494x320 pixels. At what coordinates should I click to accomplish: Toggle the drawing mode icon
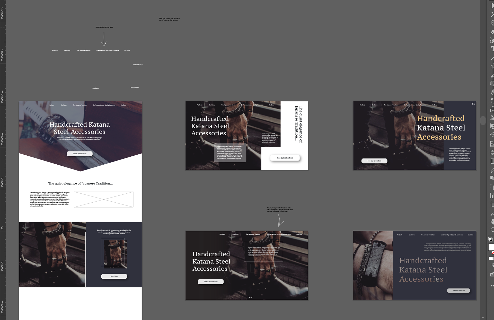pyautogui.click(x=492, y=265)
